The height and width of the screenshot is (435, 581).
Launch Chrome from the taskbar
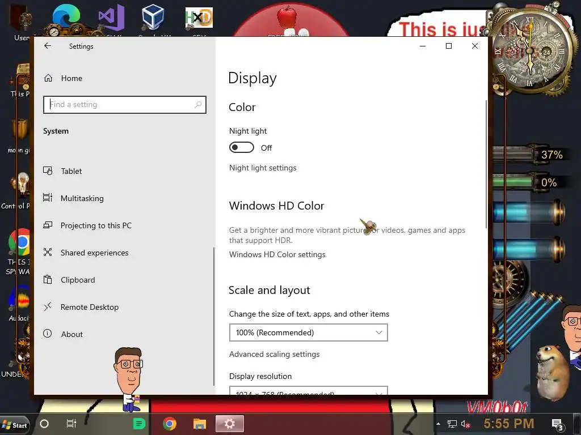point(169,424)
